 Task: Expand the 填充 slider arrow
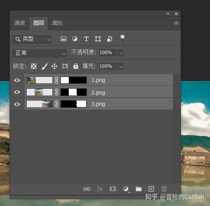click(120, 67)
